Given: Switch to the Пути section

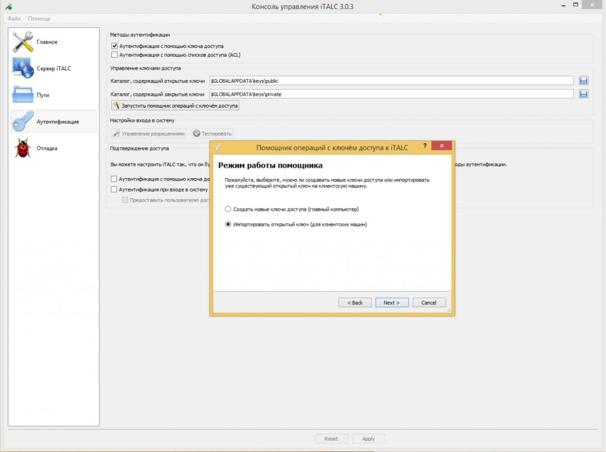Looking at the screenshot, I should coord(54,95).
